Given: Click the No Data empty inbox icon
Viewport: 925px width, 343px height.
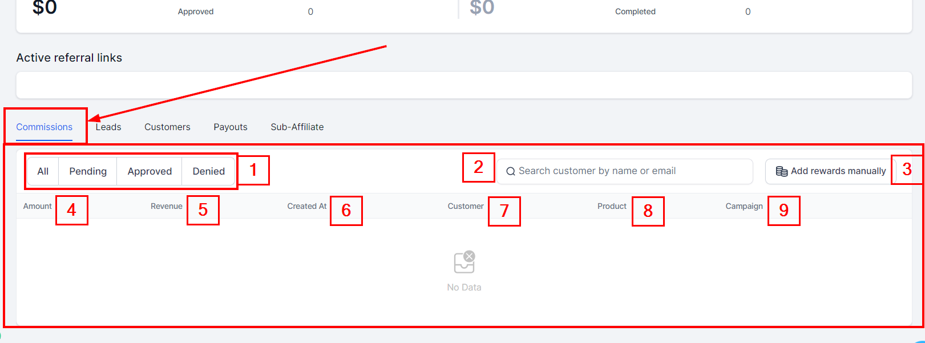Looking at the screenshot, I should click(464, 262).
